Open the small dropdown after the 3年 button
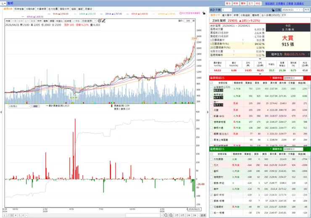The image size is (311, 218). 198,215
